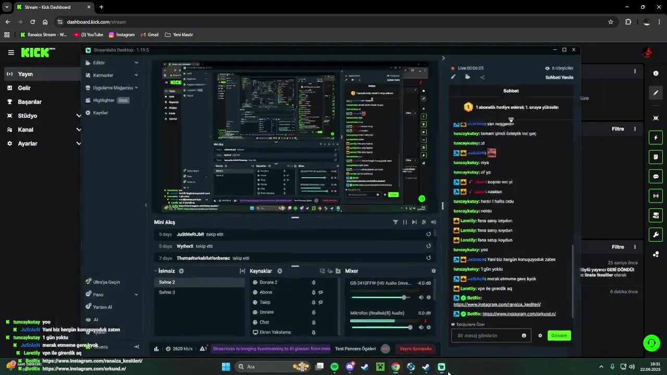Viewport: 667px width, 375px height.
Task: Add source folder in Kaynaklar
Action: (x=338, y=271)
